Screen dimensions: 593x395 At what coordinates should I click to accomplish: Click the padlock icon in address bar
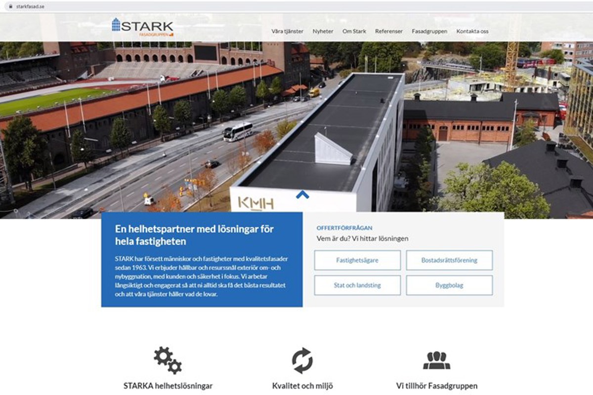coord(9,6)
